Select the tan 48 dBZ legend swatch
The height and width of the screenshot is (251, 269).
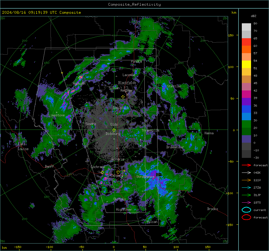[x=246, y=79]
